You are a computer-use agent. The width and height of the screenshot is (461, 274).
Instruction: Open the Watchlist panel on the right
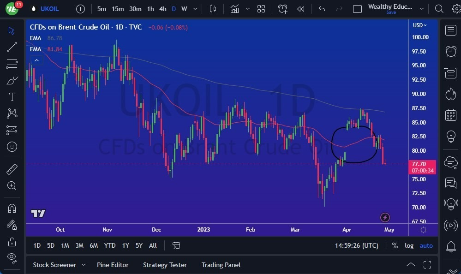450,30
